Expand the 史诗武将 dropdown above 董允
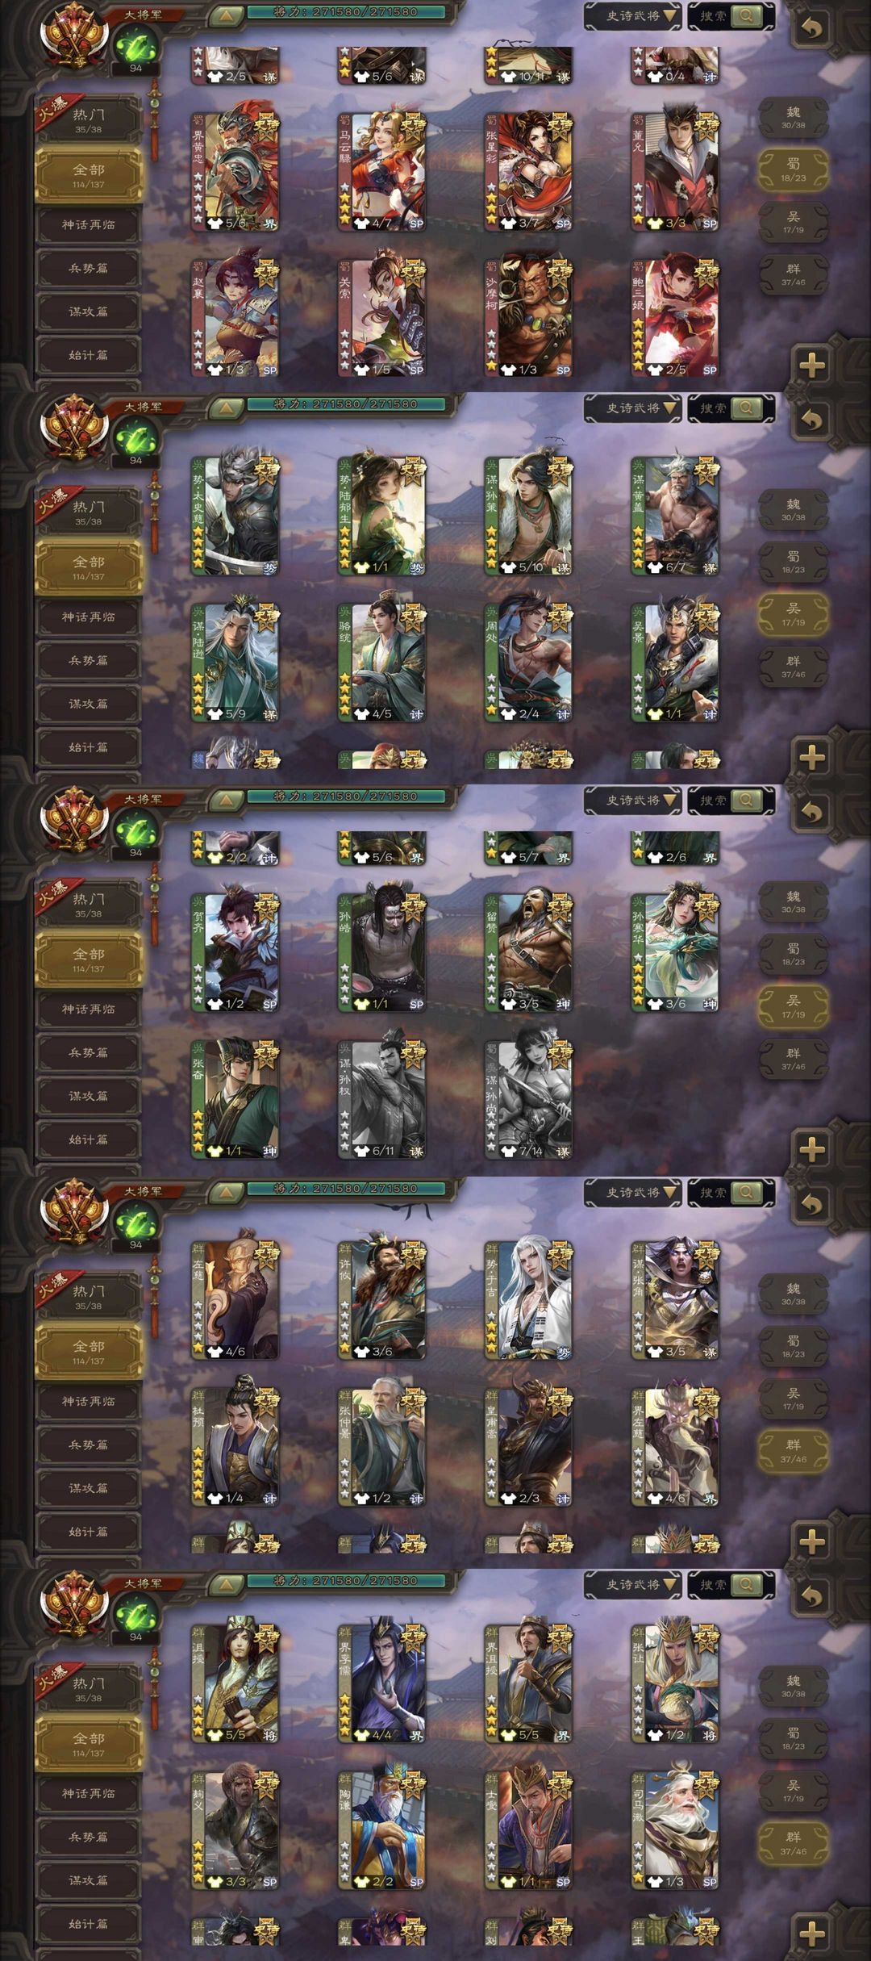The image size is (871, 1961). [634, 16]
